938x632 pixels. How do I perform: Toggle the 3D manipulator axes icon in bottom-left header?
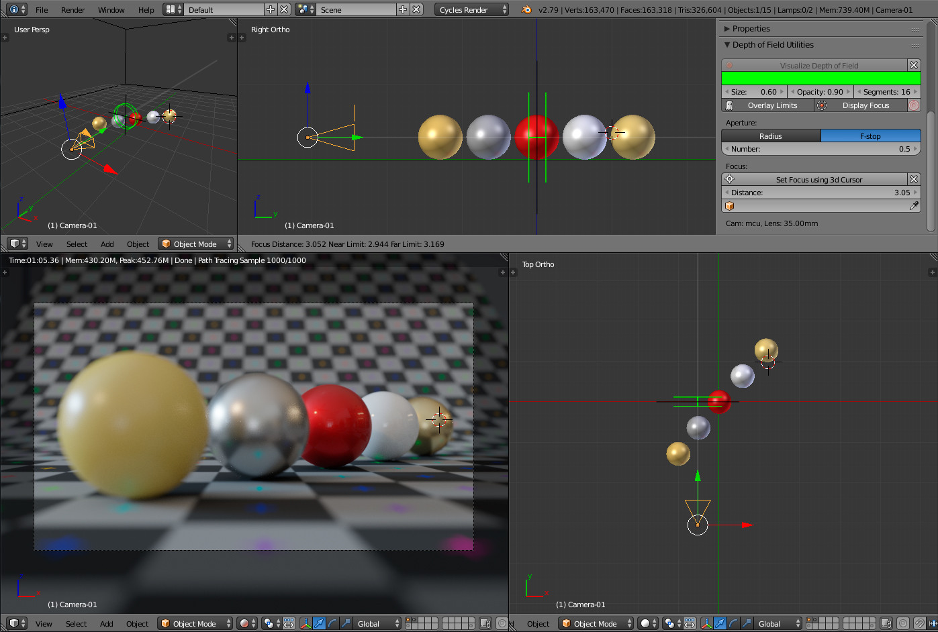coord(306,623)
